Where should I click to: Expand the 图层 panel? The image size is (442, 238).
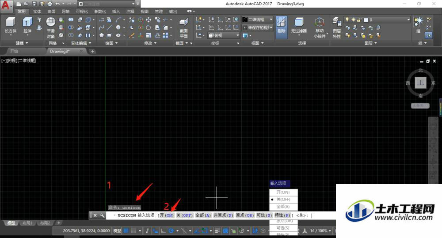click(371, 43)
